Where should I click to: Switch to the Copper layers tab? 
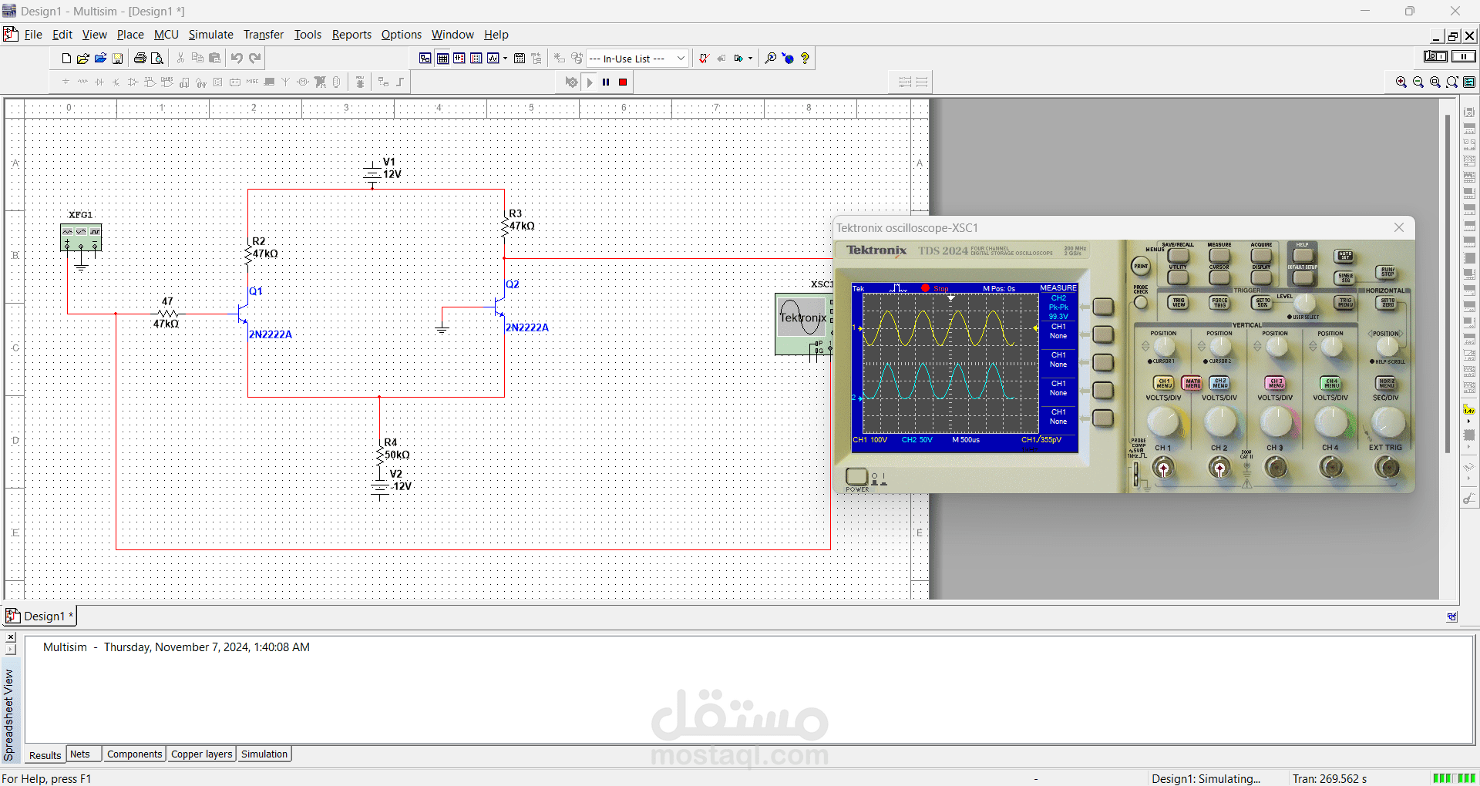tap(201, 754)
